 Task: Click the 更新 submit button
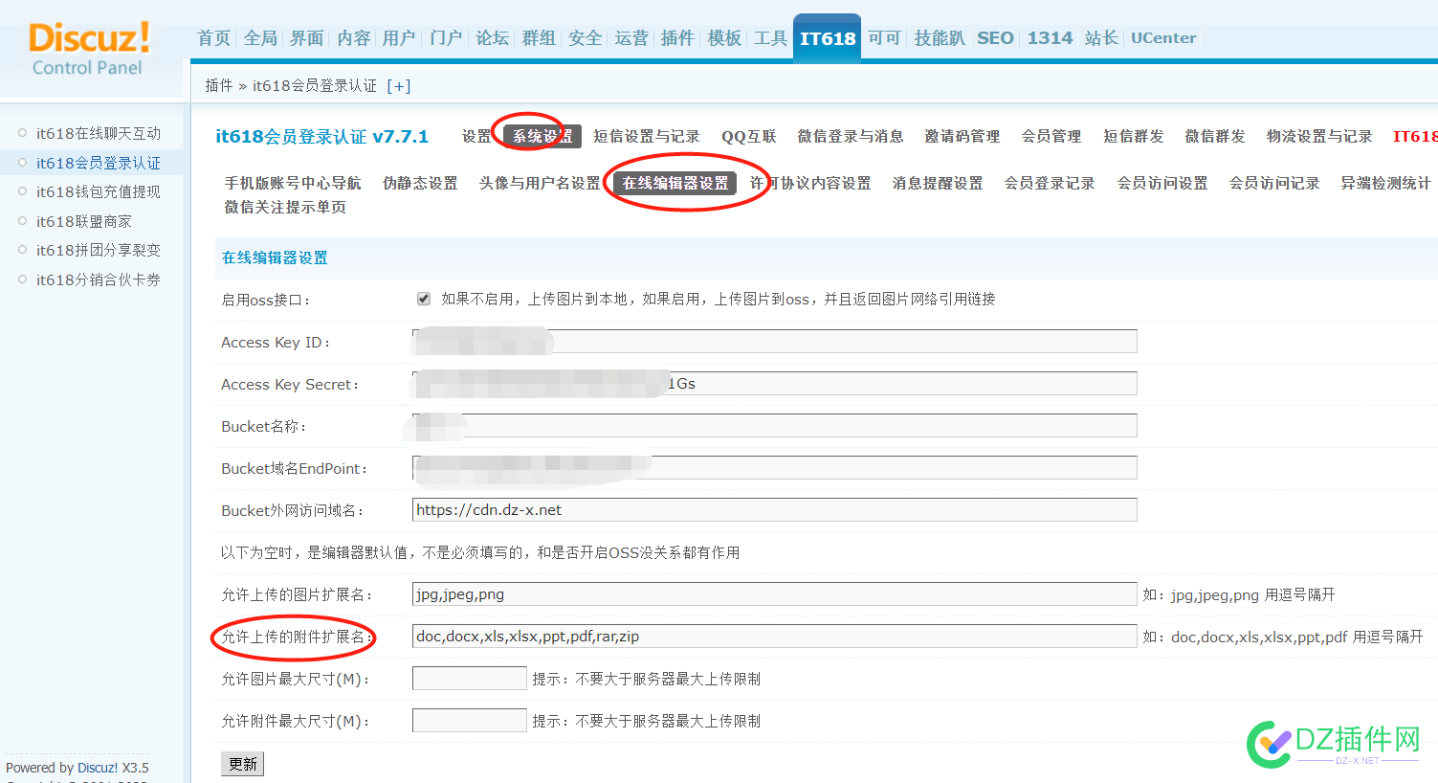coord(243,764)
